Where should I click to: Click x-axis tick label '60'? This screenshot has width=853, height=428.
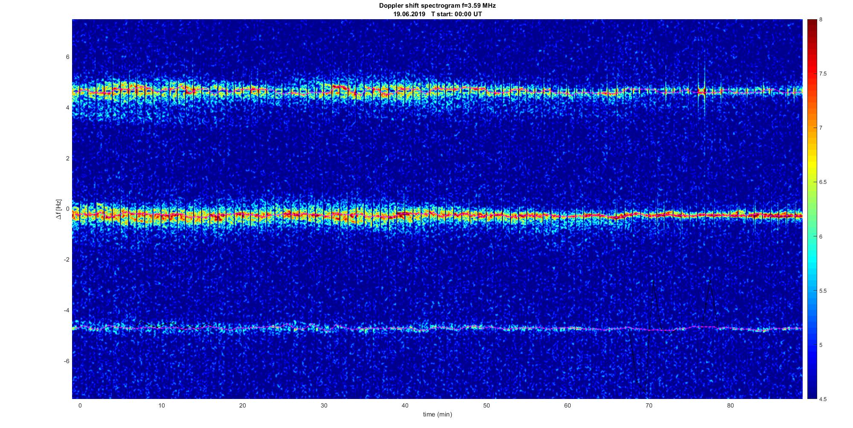568,405
